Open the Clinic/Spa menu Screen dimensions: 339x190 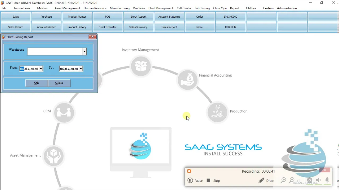coord(220,8)
